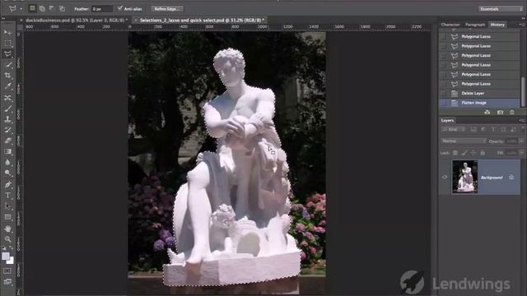Select the Gradient tool
Viewport: 527px width, 296px height.
7,151
